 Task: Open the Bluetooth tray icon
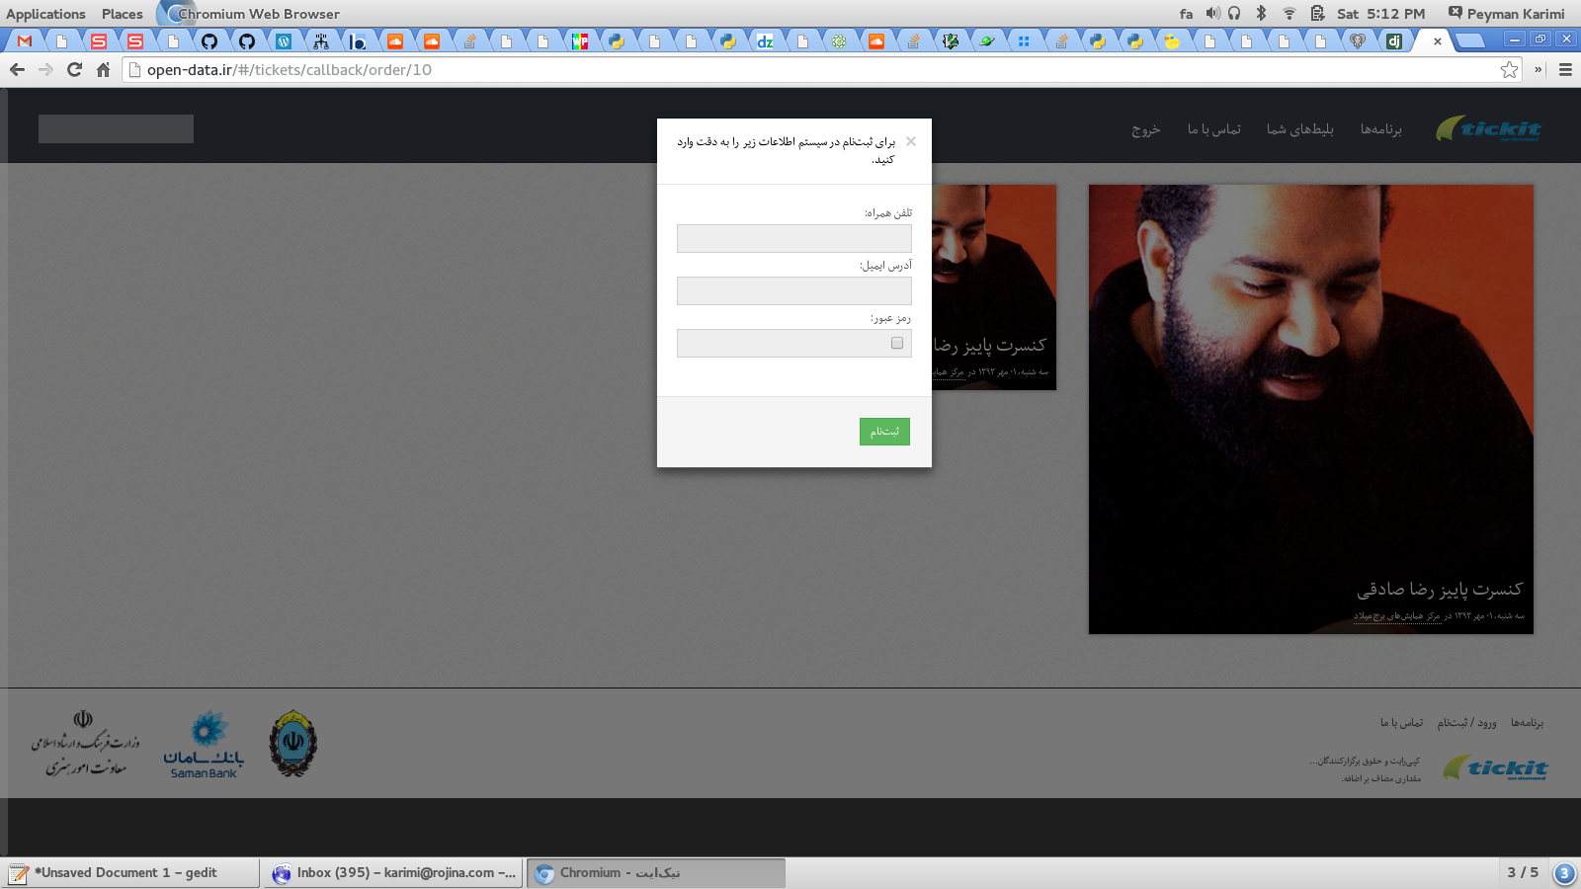1261,14
